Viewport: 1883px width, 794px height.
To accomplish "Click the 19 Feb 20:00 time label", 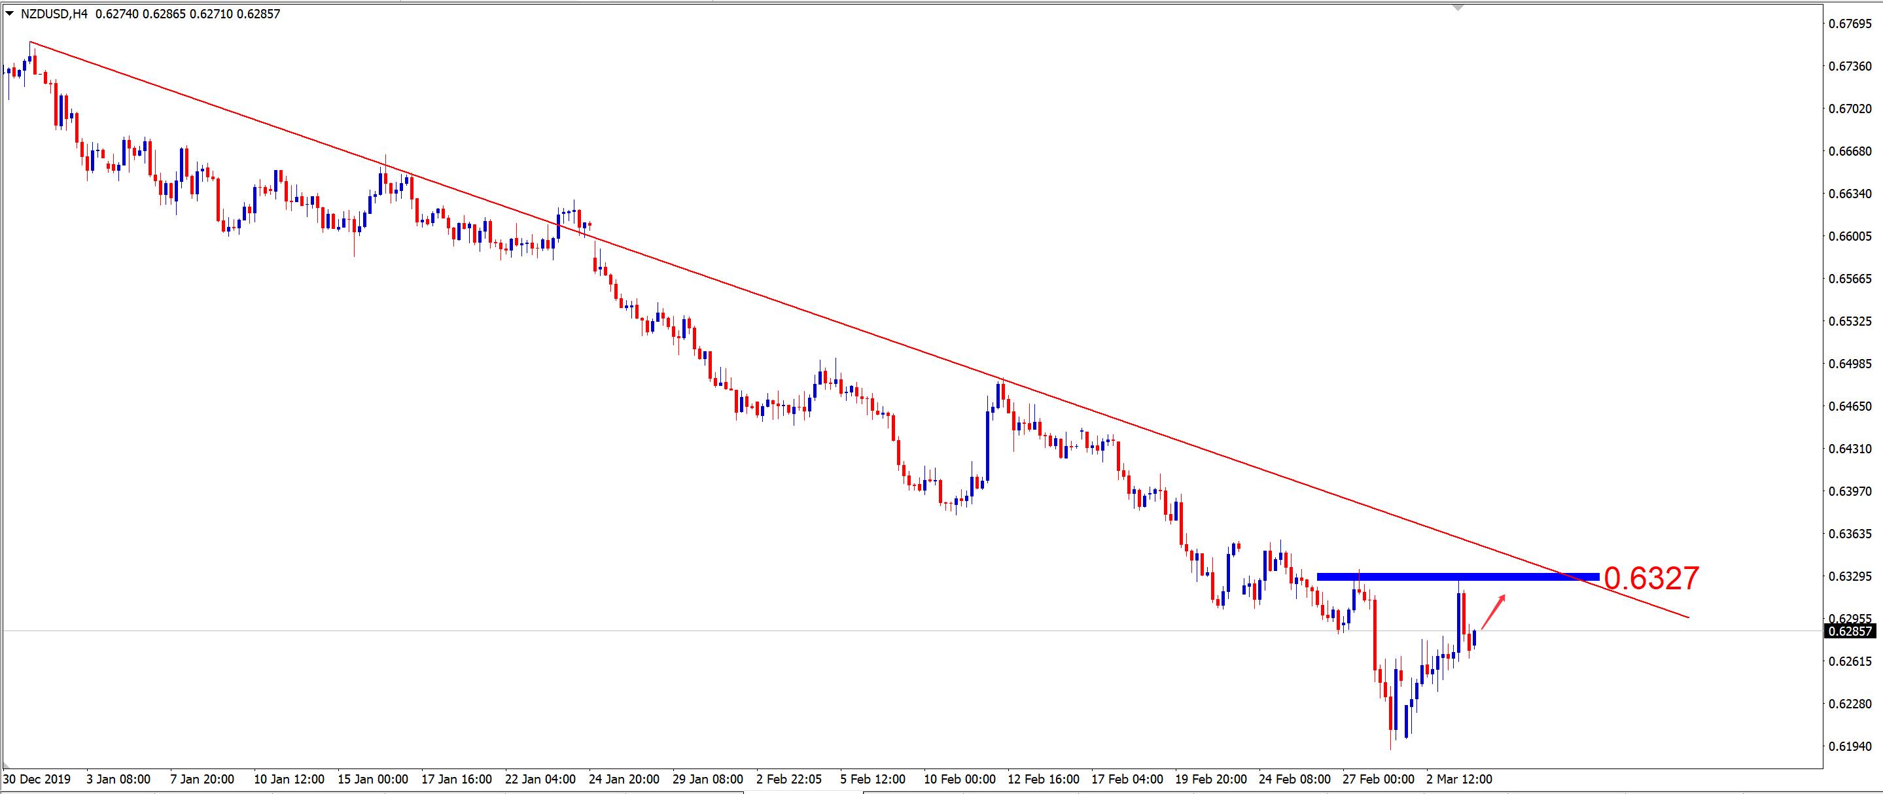I will point(1210,779).
